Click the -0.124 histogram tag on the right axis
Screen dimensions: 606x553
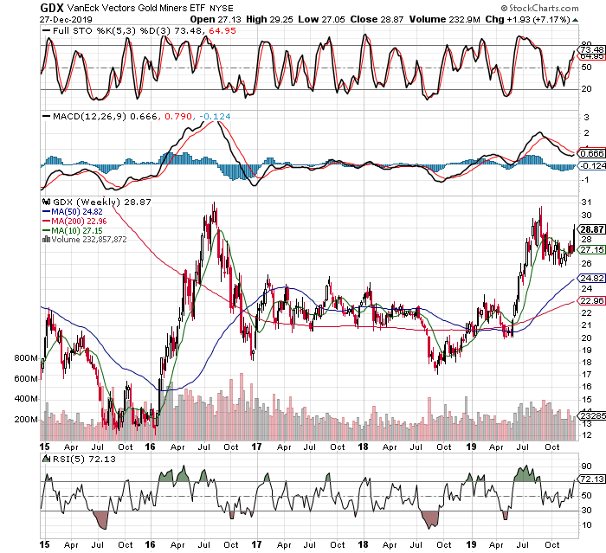click(592, 166)
